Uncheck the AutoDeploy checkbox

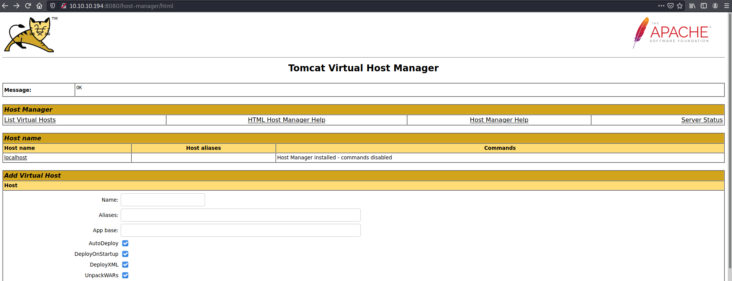[x=125, y=243]
